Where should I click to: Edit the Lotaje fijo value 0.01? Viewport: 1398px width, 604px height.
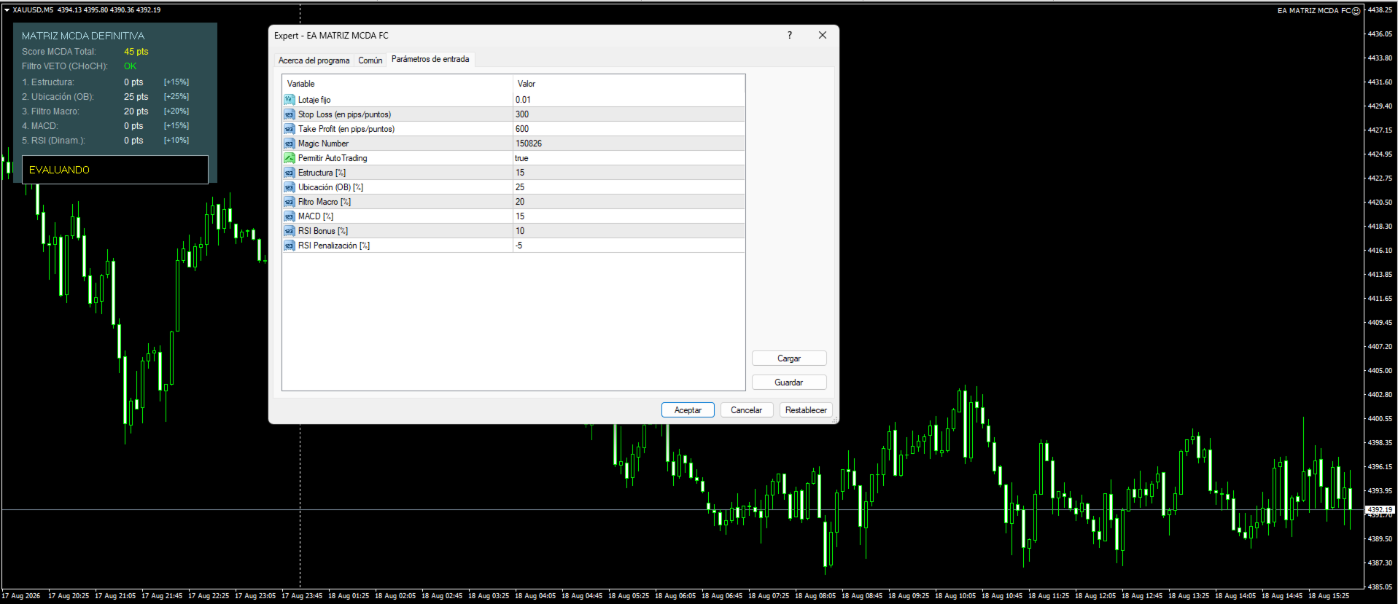tap(629, 100)
